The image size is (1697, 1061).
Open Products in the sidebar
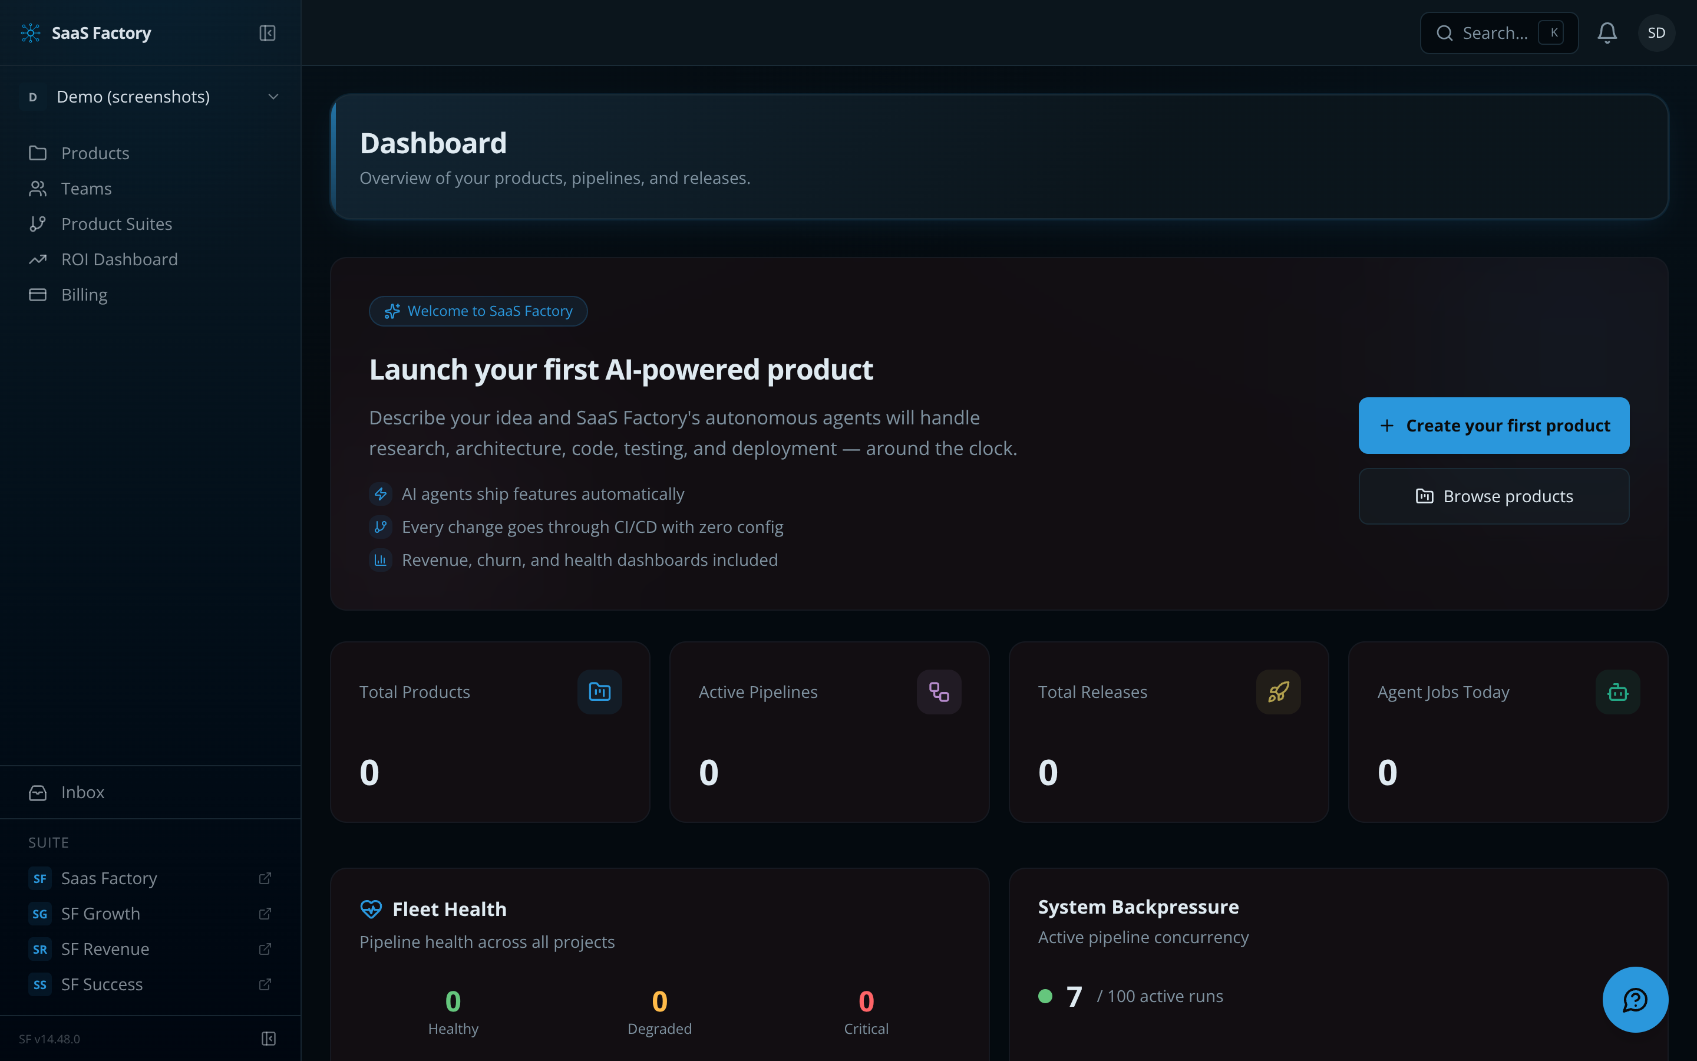coord(150,153)
